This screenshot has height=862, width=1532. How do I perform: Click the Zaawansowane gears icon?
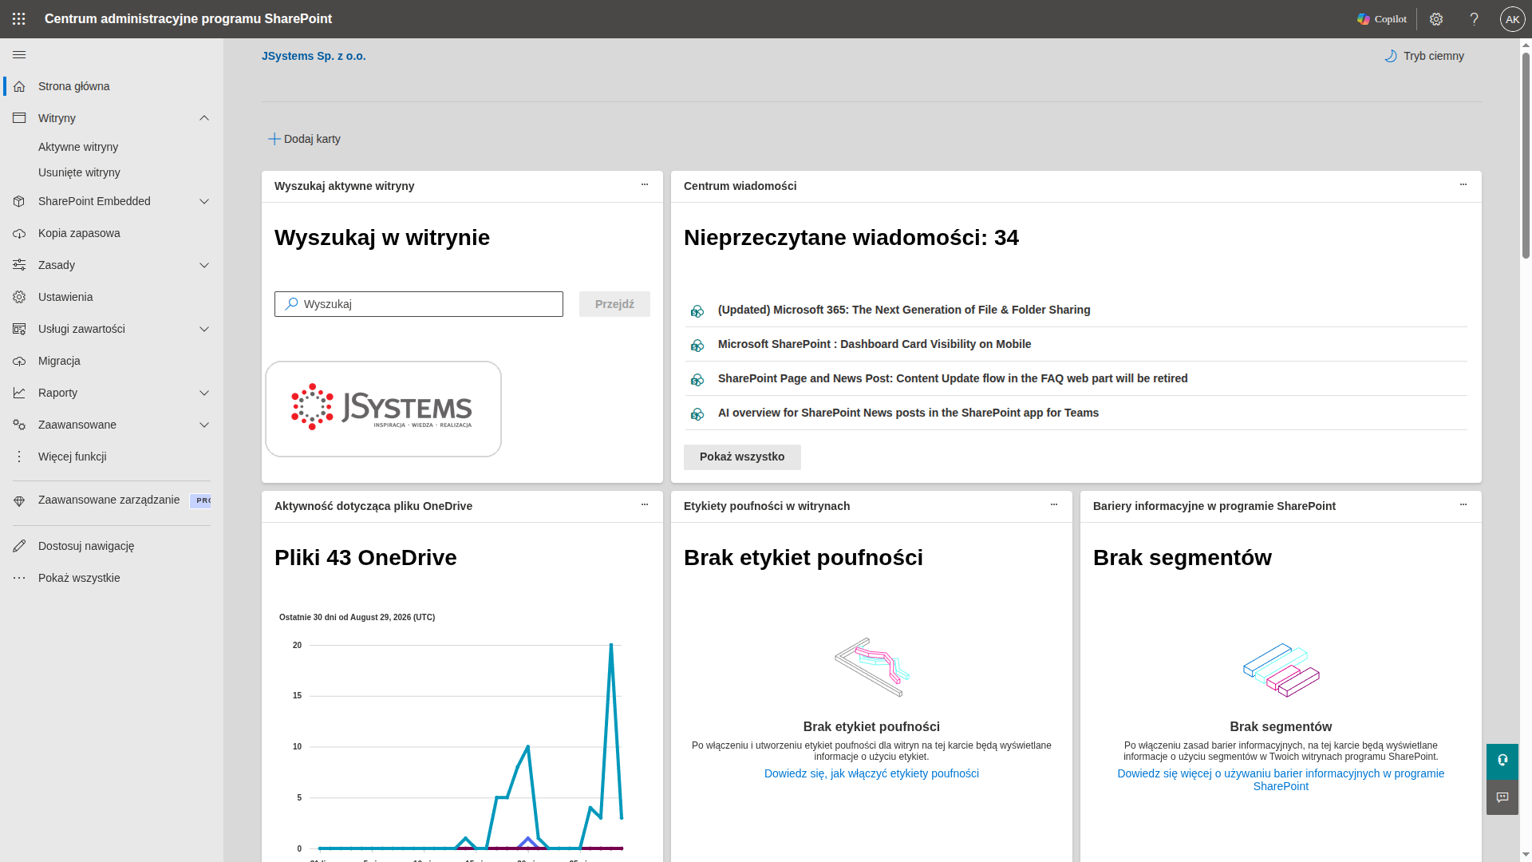[x=20, y=425]
